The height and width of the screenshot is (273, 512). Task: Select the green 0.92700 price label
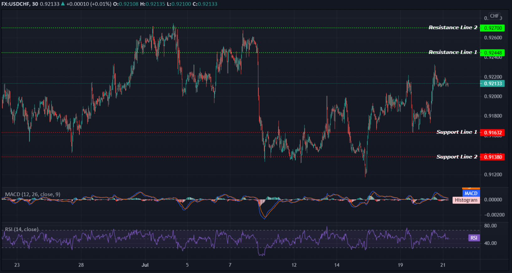492,28
